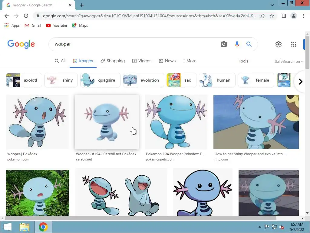Show hidden system tray icons
Viewport: 310px width, 233px height.
259,227
